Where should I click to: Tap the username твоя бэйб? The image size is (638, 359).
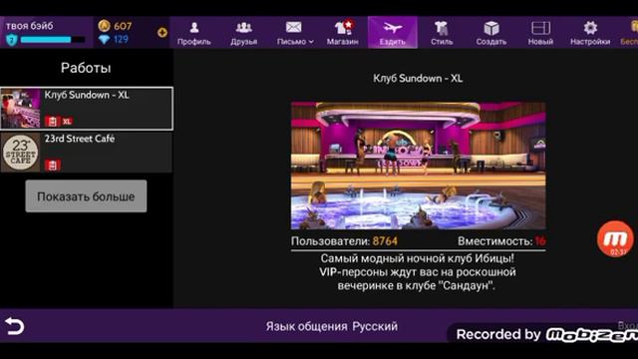click(x=29, y=26)
